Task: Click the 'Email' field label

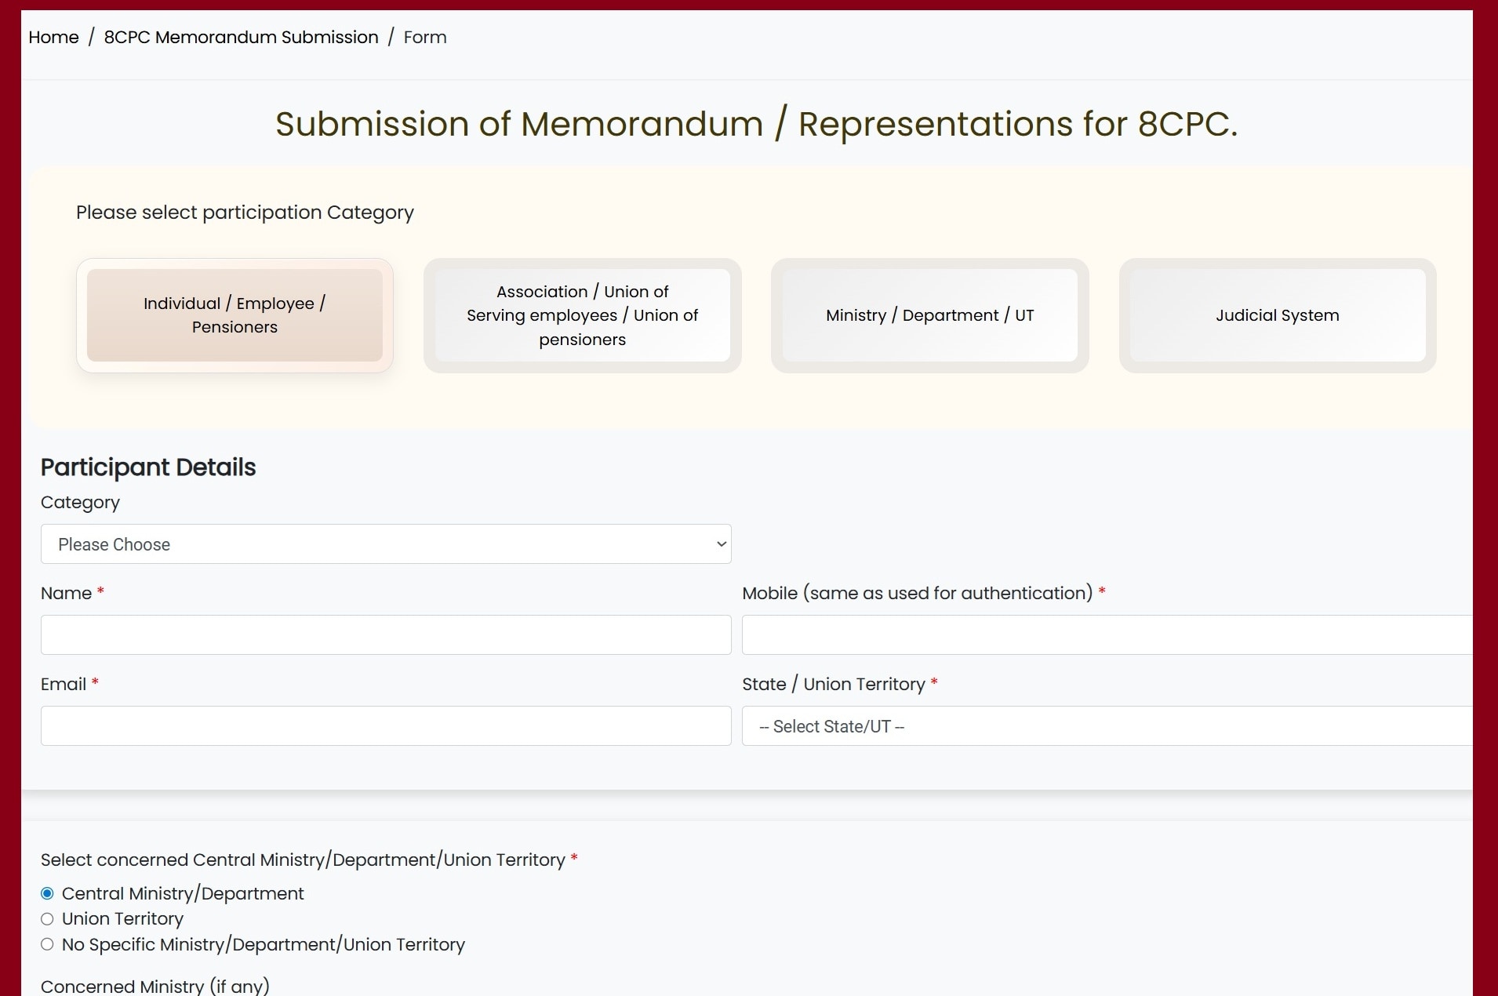Action: click(x=64, y=685)
